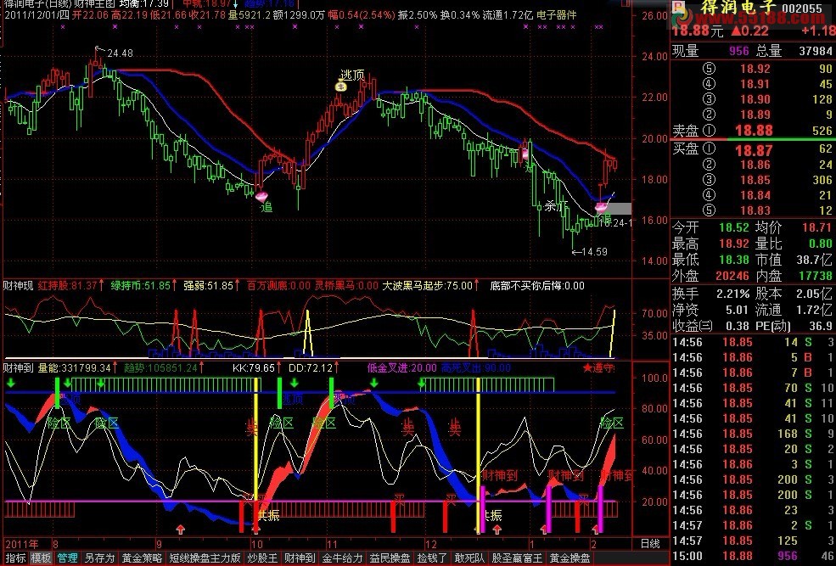
Task: Click 大波黑马起步:75.00 indicator value
Action: [x=427, y=286]
